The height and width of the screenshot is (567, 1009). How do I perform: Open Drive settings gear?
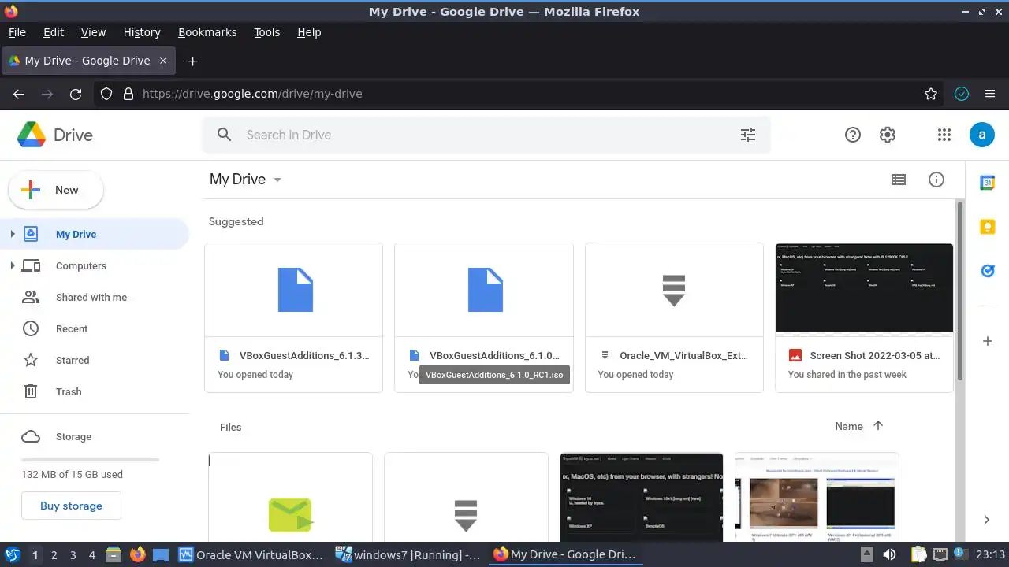pyautogui.click(x=888, y=135)
